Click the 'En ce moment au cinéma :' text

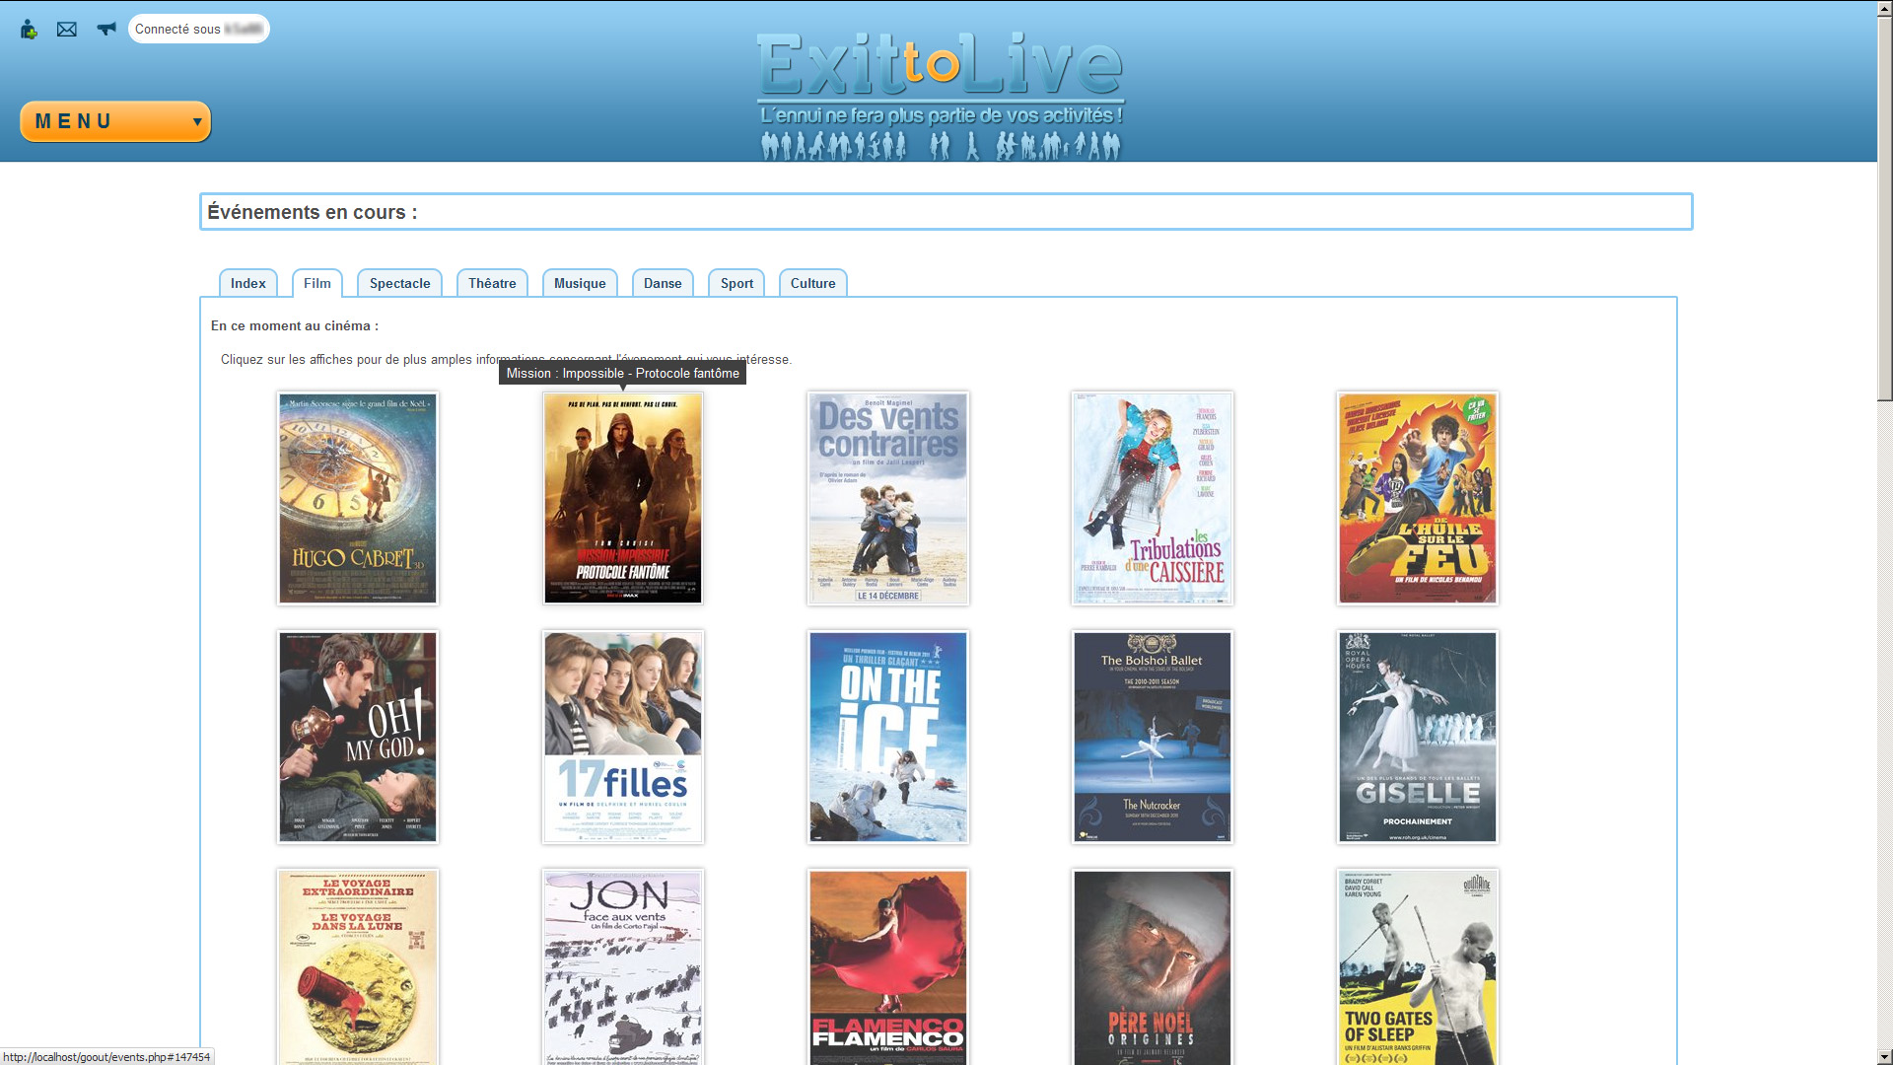(295, 325)
